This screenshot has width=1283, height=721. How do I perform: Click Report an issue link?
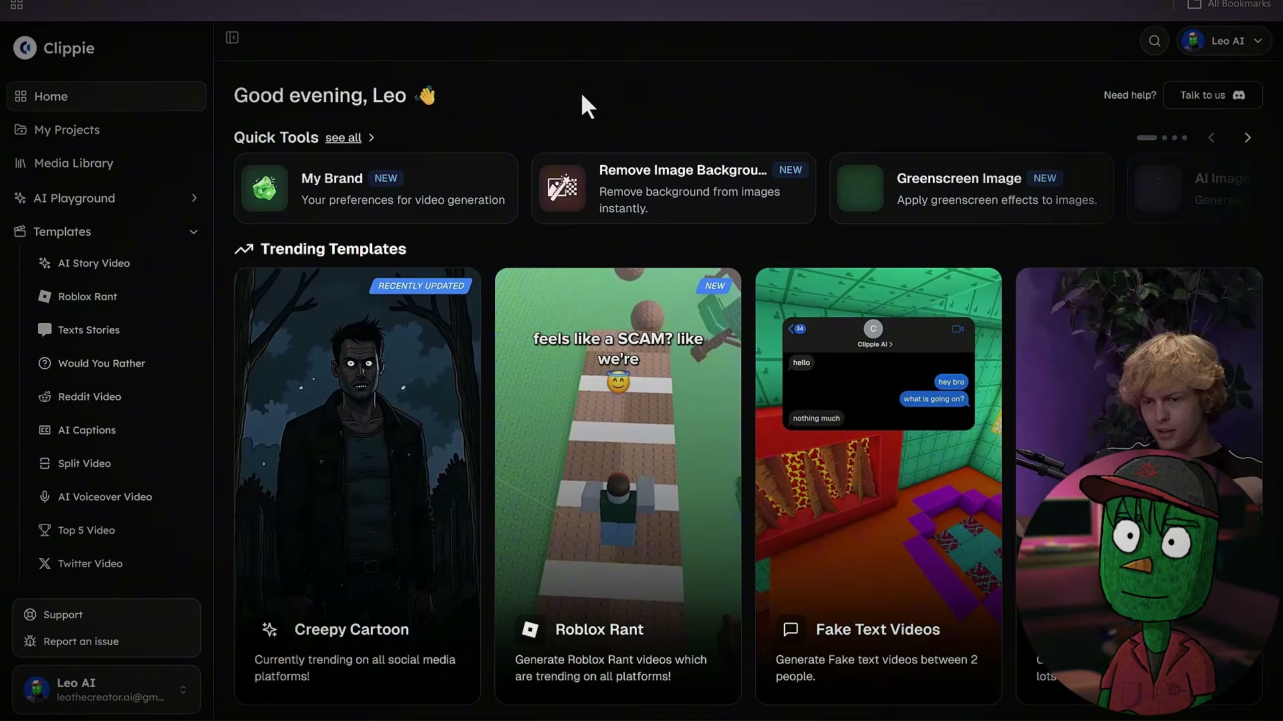81,642
